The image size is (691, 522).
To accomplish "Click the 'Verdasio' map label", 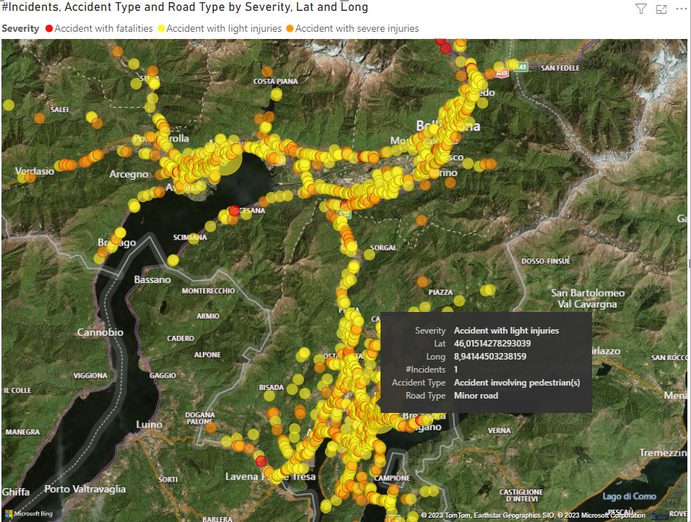I will click(x=35, y=171).
